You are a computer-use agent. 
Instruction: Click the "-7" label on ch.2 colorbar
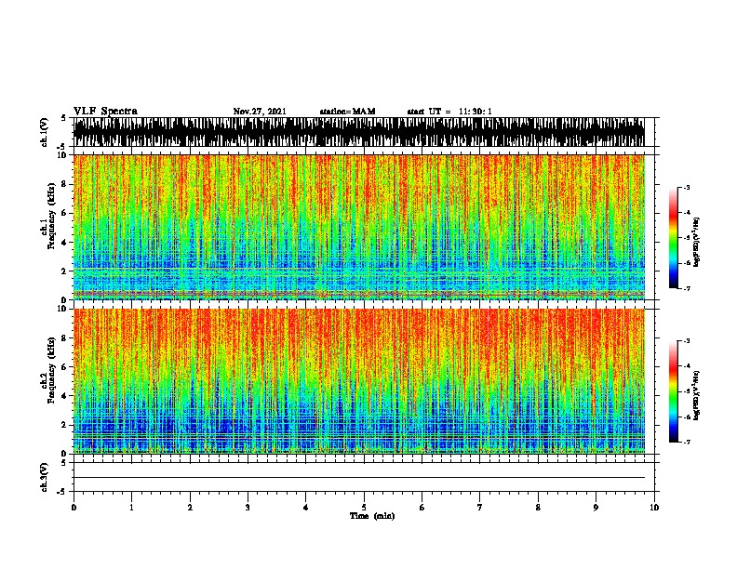(x=686, y=442)
